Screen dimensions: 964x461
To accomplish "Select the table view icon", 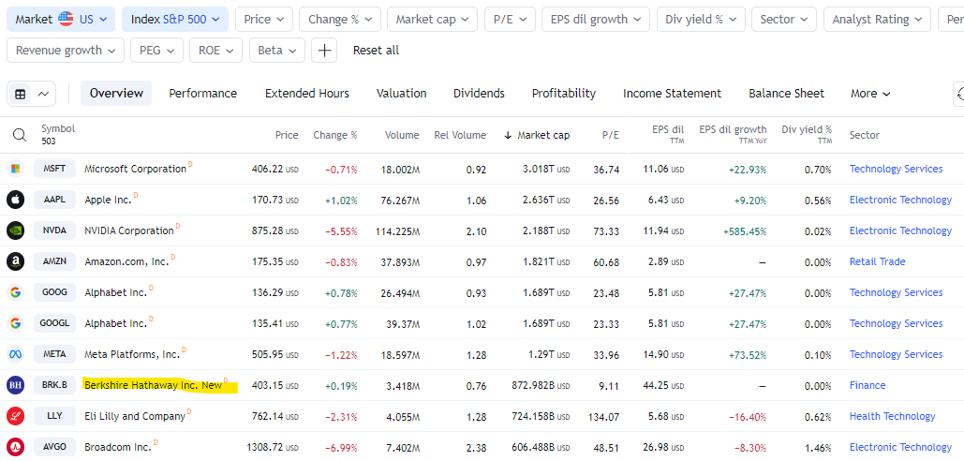I will coord(21,94).
